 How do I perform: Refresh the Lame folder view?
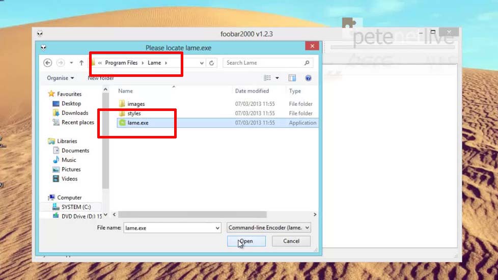click(211, 63)
